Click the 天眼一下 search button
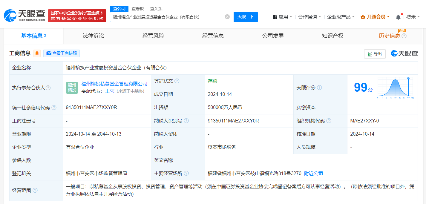The width and height of the screenshot is (426, 204). (x=246, y=17)
